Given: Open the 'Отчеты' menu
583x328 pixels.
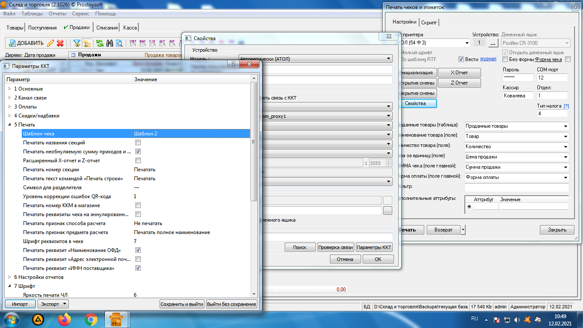Looking at the screenshot, I should point(57,14).
